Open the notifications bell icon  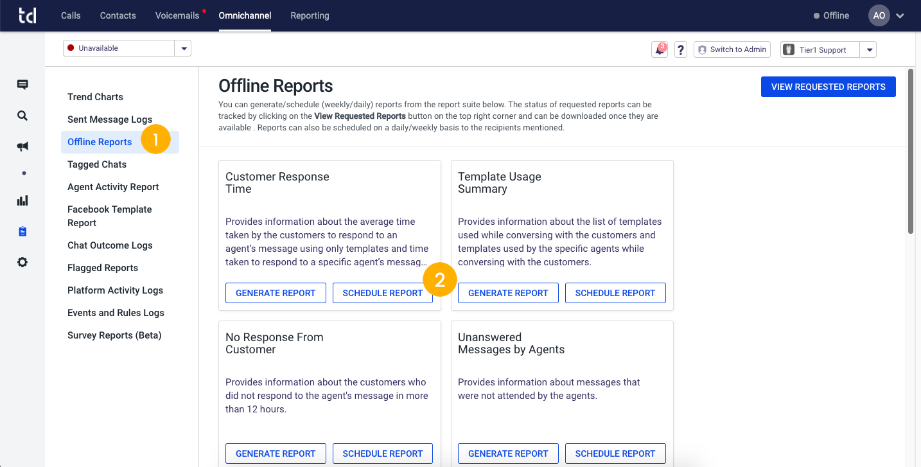click(660, 49)
